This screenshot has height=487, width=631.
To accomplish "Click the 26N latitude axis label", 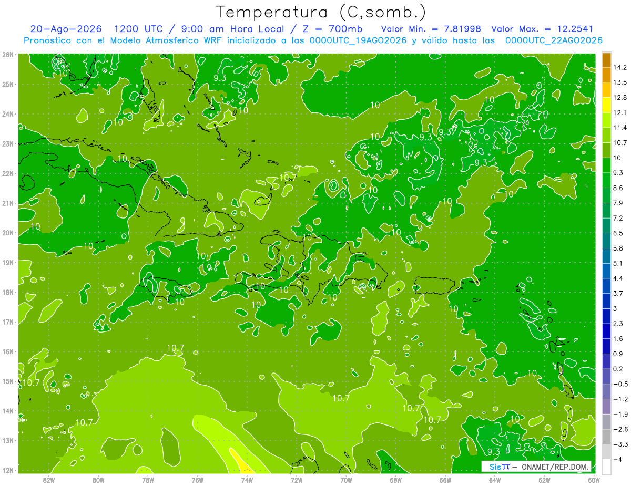I will click(x=8, y=55).
